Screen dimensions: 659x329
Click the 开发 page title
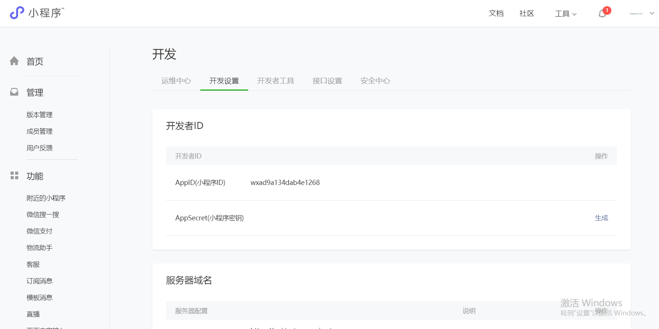click(x=164, y=54)
